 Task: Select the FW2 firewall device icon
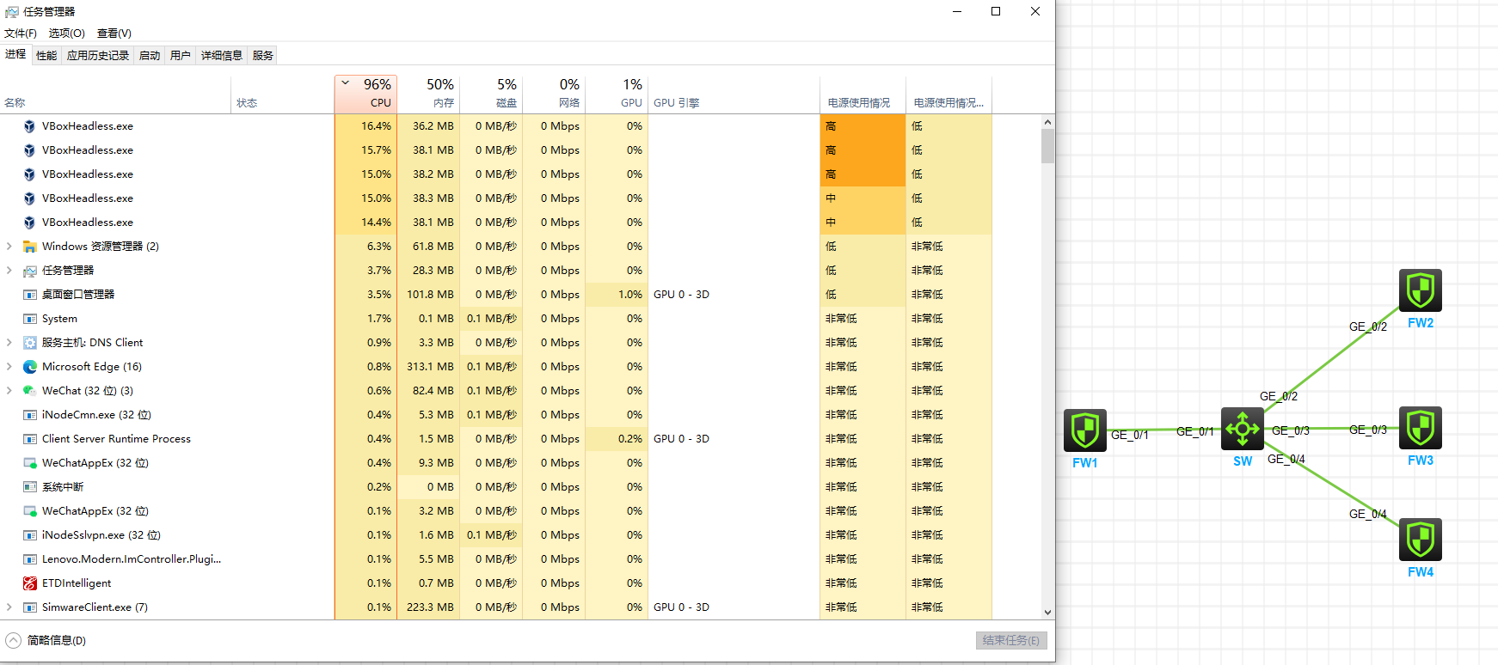pyautogui.click(x=1421, y=290)
